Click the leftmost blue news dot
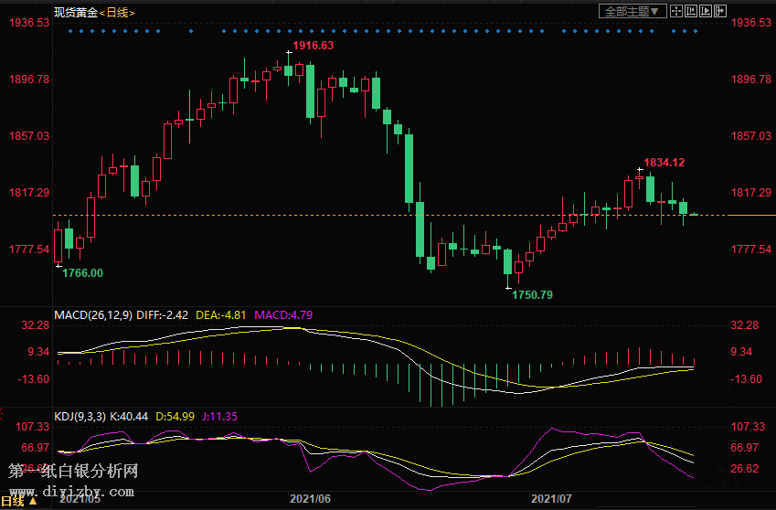 [x=70, y=31]
